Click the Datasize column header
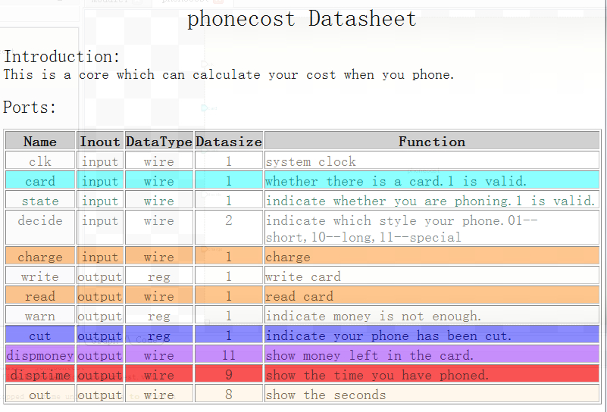This screenshot has width=607, height=412. [229, 141]
